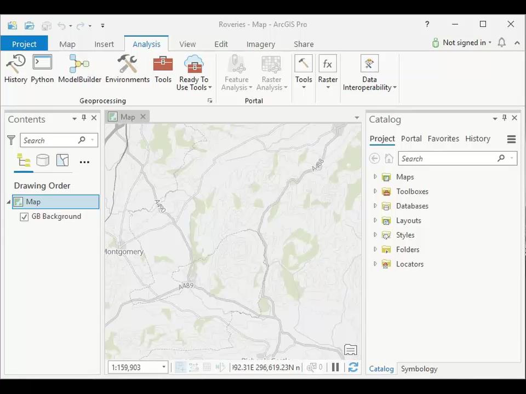Open the notifications bell icon
This screenshot has width=526, height=394.
tap(501, 43)
